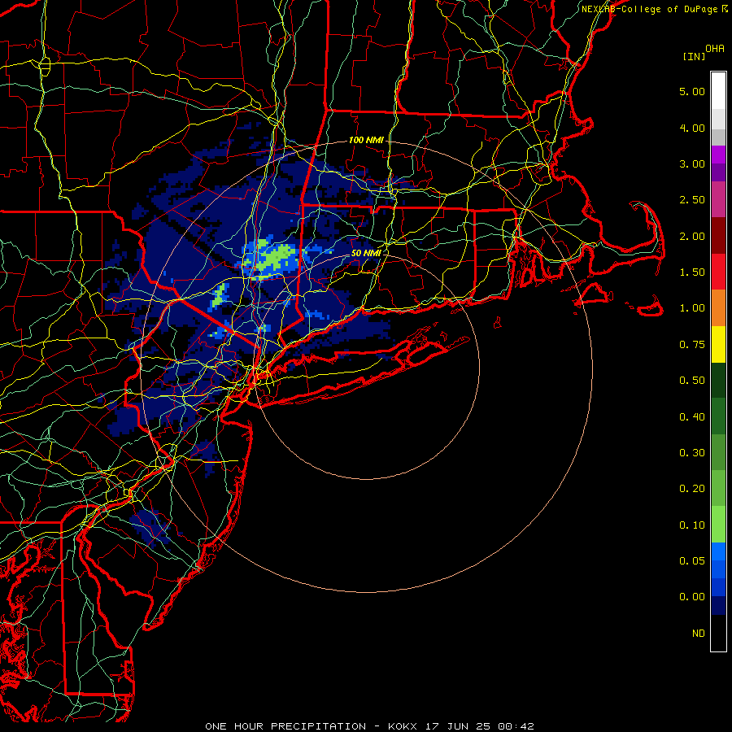Click the NEXLAB-College of DuPage credit text
Screen dimensions: 732x732
tap(654, 9)
